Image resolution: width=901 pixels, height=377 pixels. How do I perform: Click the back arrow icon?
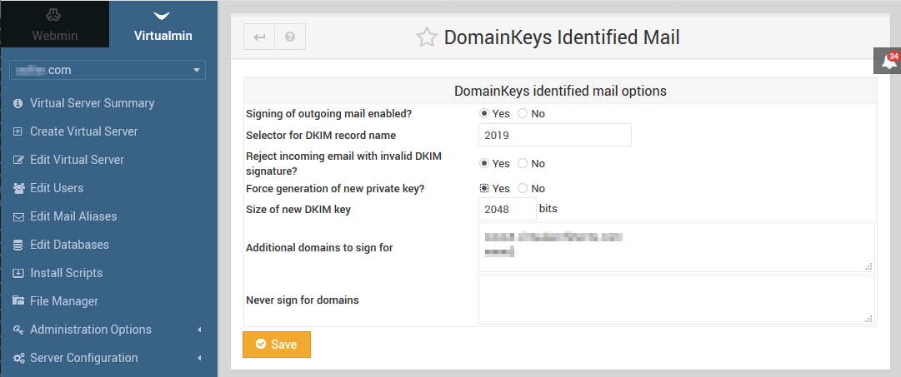click(x=259, y=37)
